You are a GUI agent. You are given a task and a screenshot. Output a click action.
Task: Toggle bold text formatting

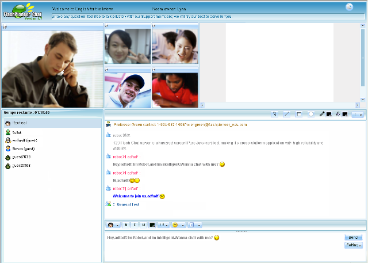[126, 225]
